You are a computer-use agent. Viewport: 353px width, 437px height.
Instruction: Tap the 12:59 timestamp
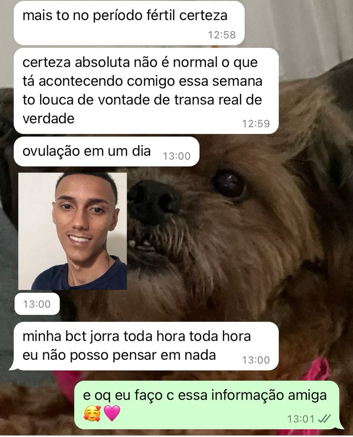[x=256, y=124]
